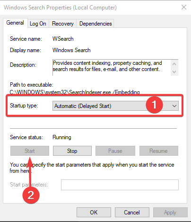The height and width of the screenshot is (222, 191).
Task: Click the Pause button
Action: (x=115, y=151)
